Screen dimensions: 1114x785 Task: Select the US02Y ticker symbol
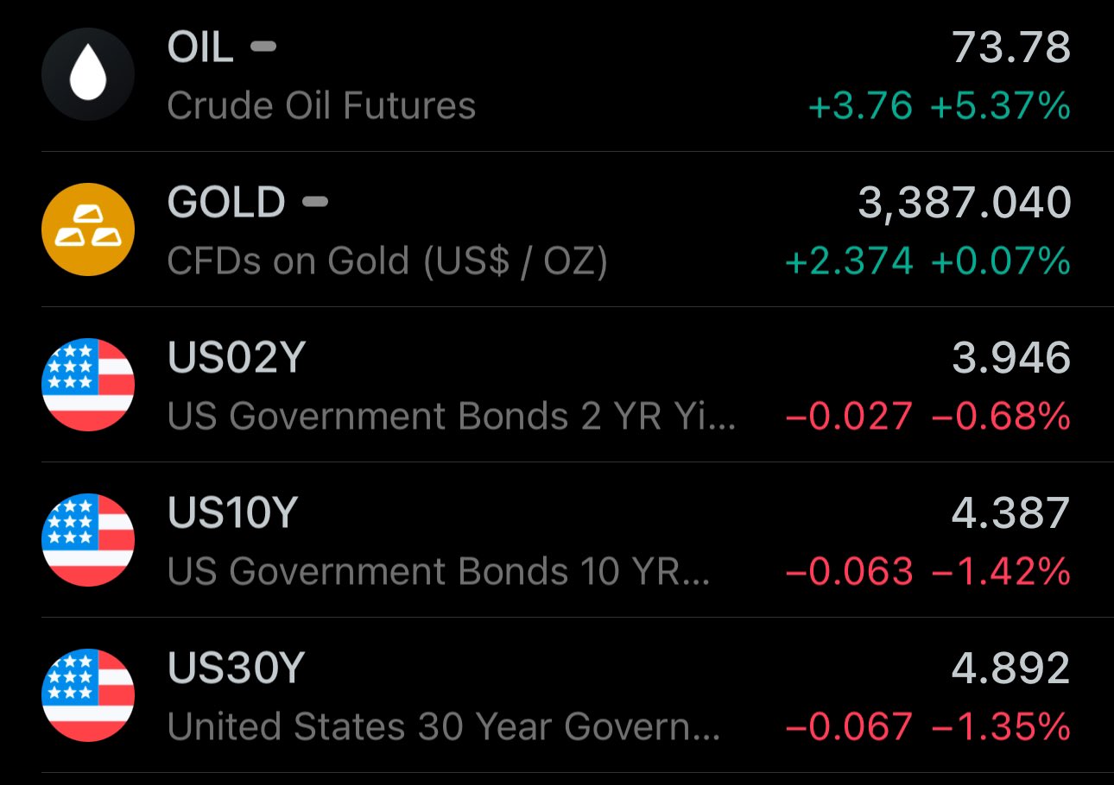[237, 358]
